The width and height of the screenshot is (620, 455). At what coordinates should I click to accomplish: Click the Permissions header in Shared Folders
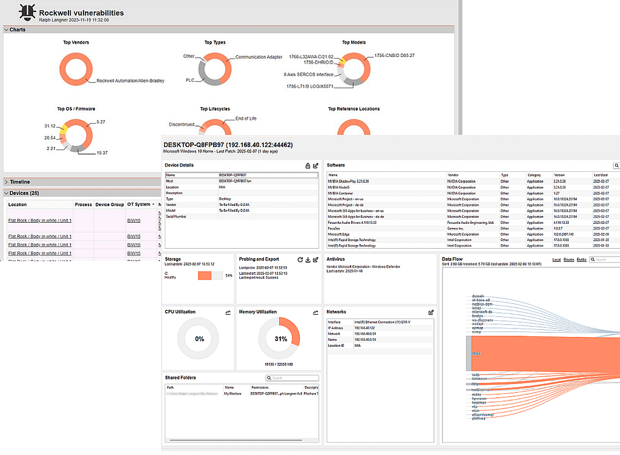(260, 387)
